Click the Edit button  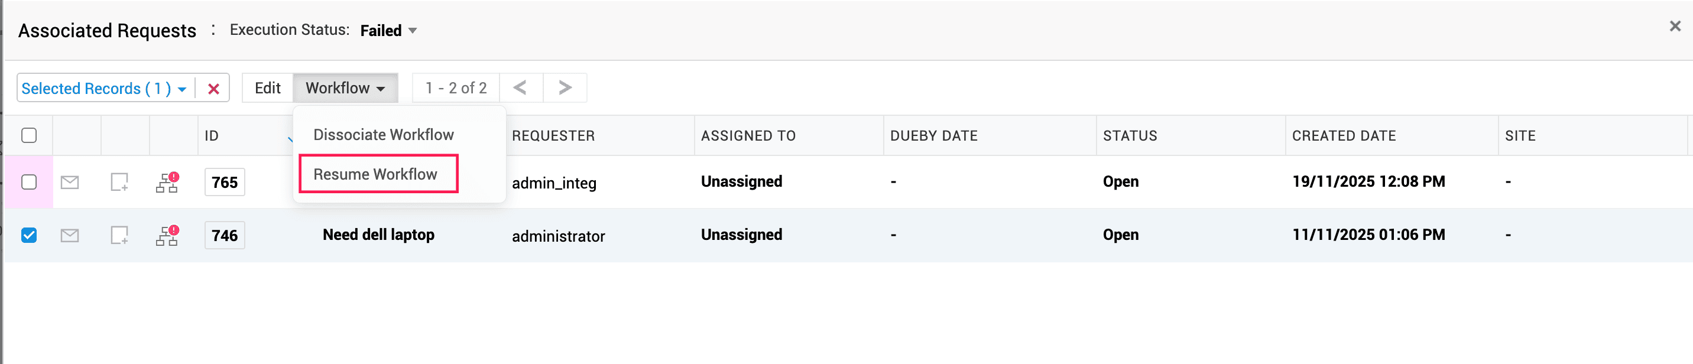pyautogui.click(x=268, y=88)
